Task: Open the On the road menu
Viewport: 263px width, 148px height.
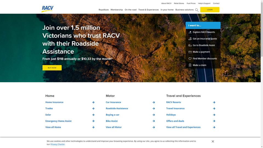Action: pos(130,10)
